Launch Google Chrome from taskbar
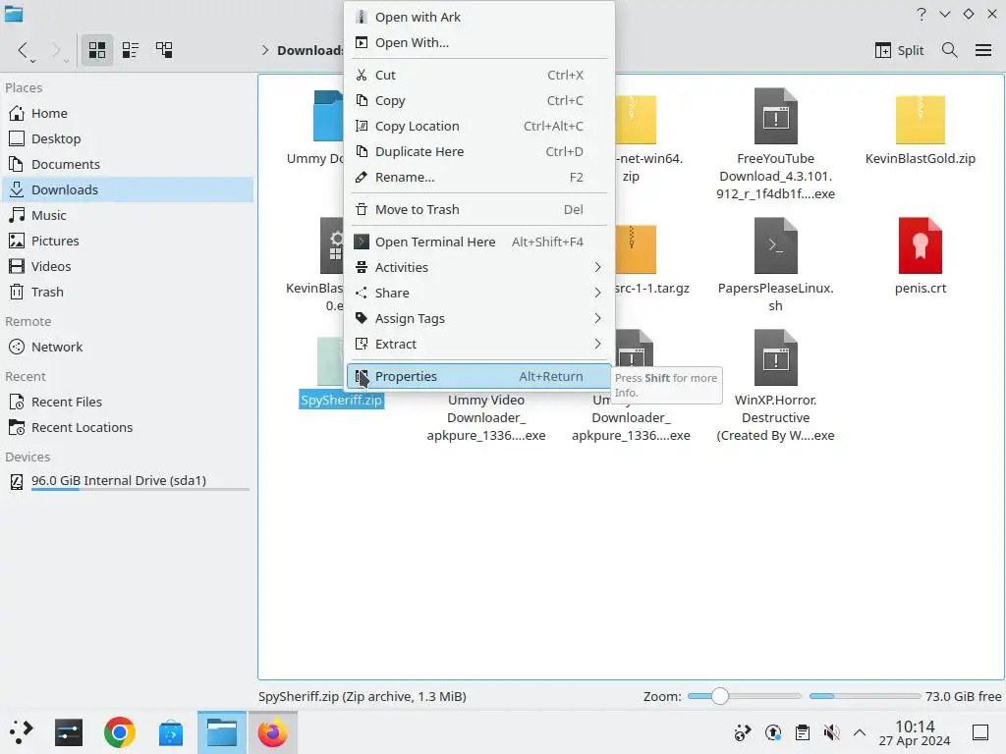 [x=119, y=732]
